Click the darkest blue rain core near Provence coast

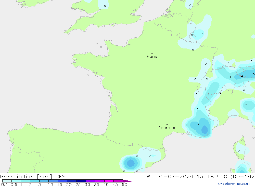tap(205, 130)
